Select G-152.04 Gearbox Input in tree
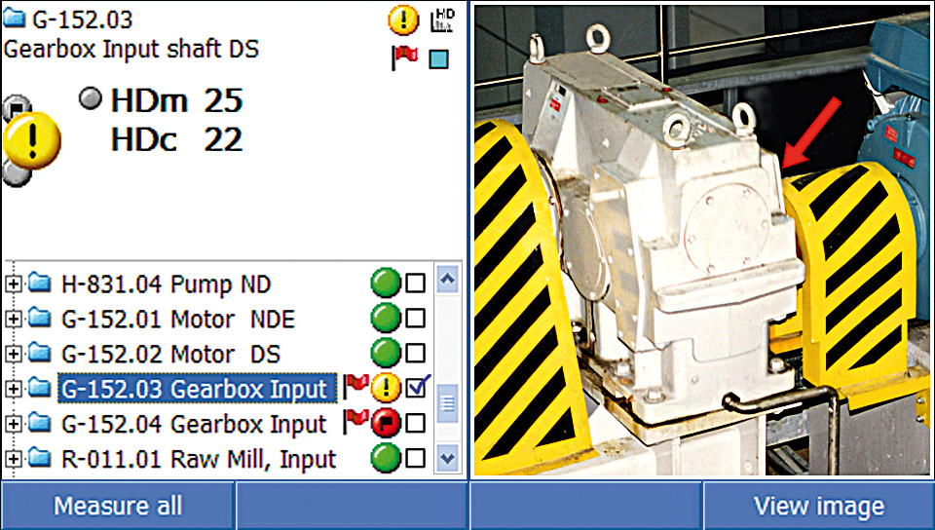Image resolution: width=935 pixels, height=530 pixels. [x=193, y=424]
